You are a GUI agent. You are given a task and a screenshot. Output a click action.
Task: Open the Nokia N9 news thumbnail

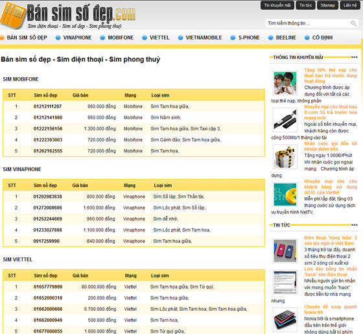(x=285, y=320)
